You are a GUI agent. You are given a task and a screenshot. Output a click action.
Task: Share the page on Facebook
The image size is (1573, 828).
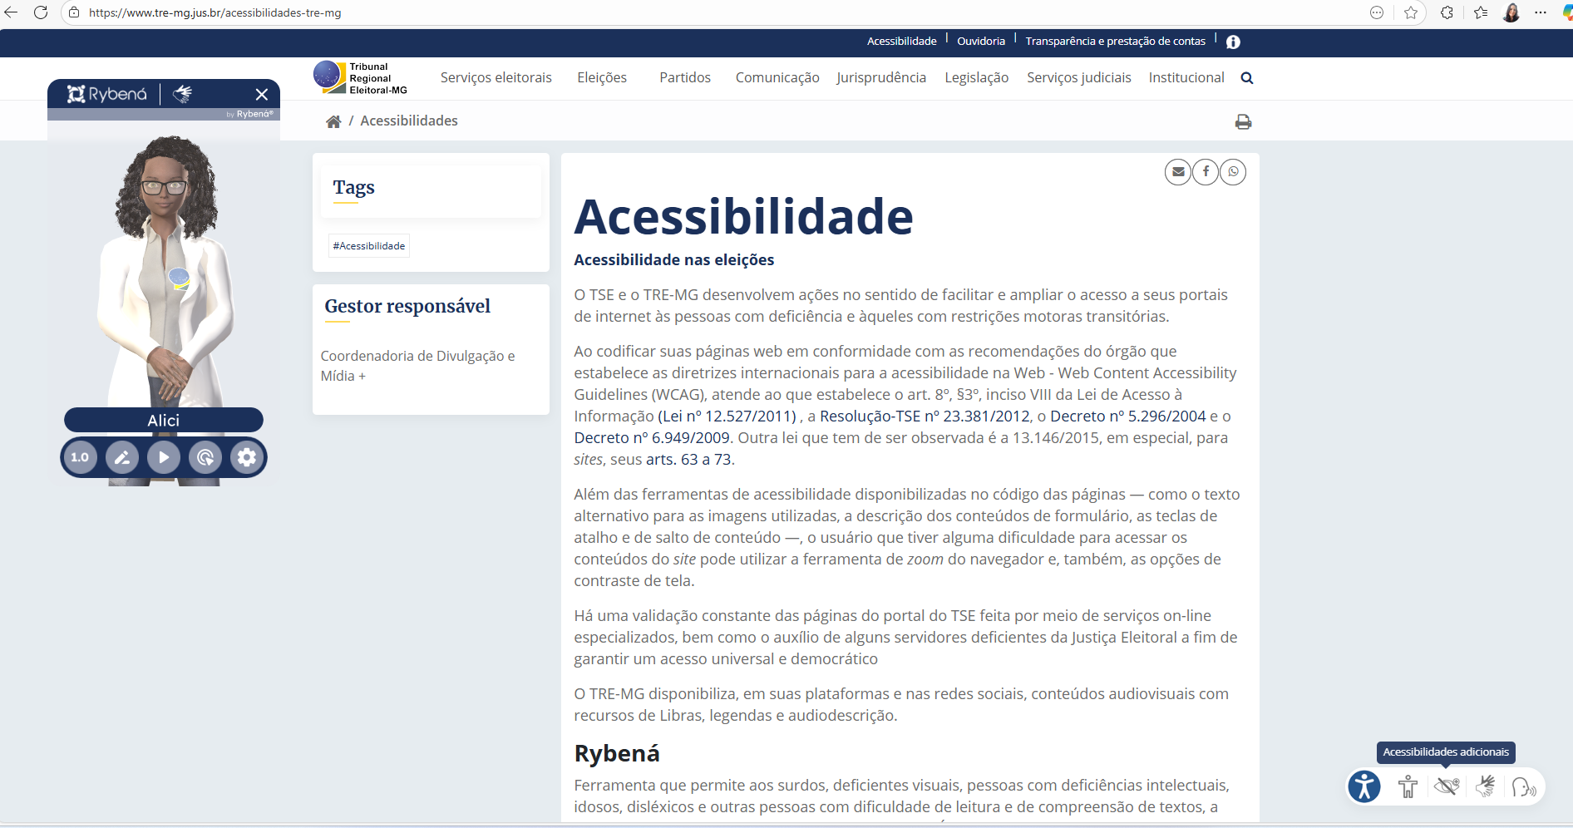pyautogui.click(x=1206, y=172)
